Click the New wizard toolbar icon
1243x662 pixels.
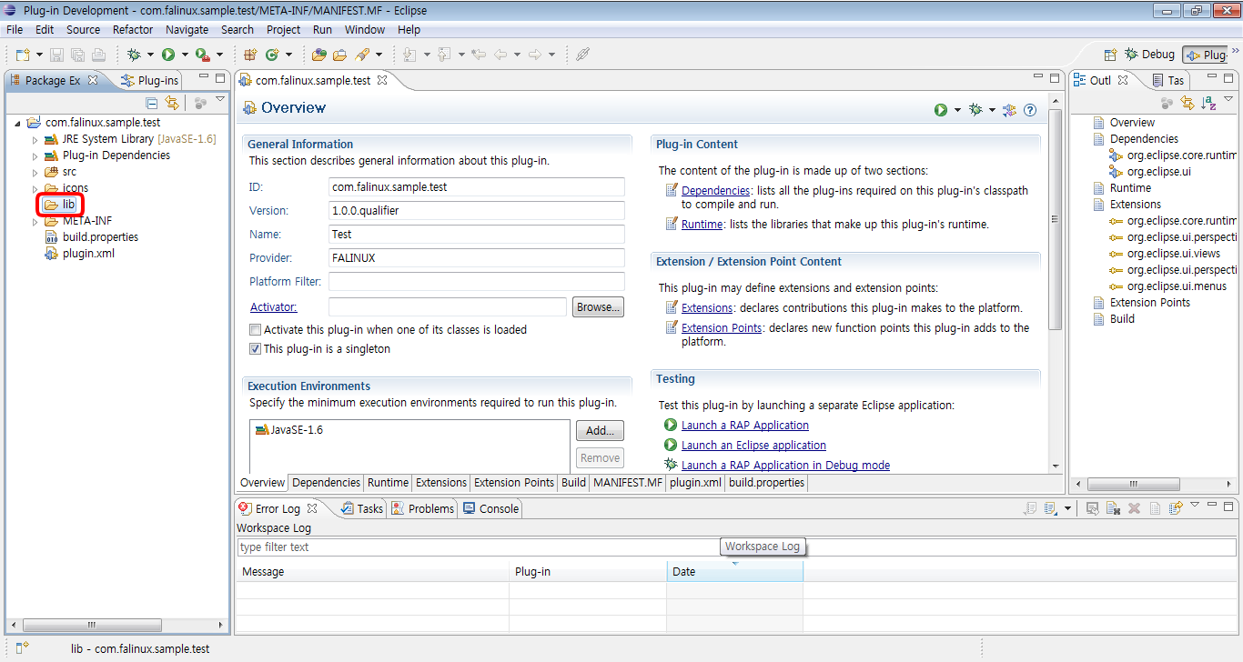[22, 55]
